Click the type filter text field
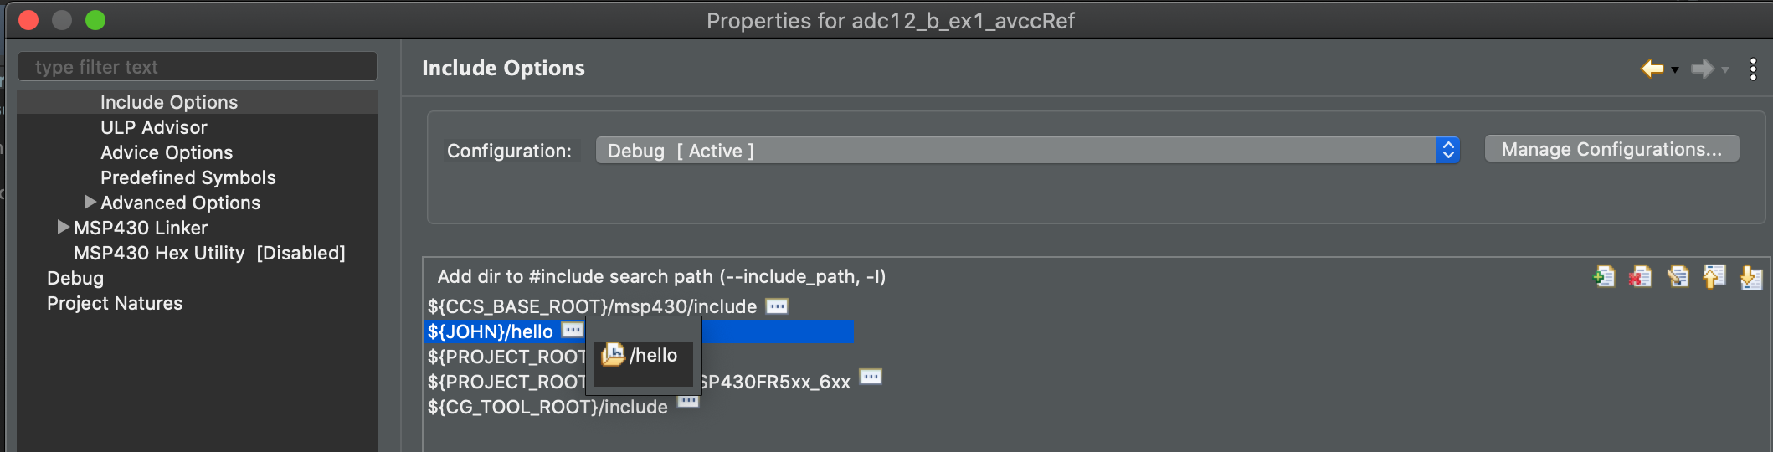 (198, 67)
